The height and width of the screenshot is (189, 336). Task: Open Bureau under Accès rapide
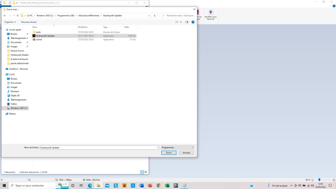coord(14,34)
